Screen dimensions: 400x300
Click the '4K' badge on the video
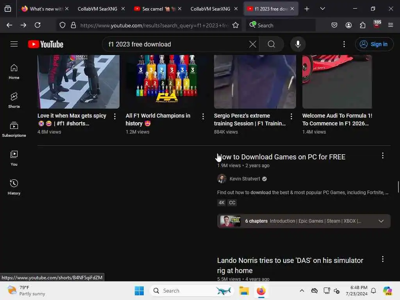coord(221,203)
